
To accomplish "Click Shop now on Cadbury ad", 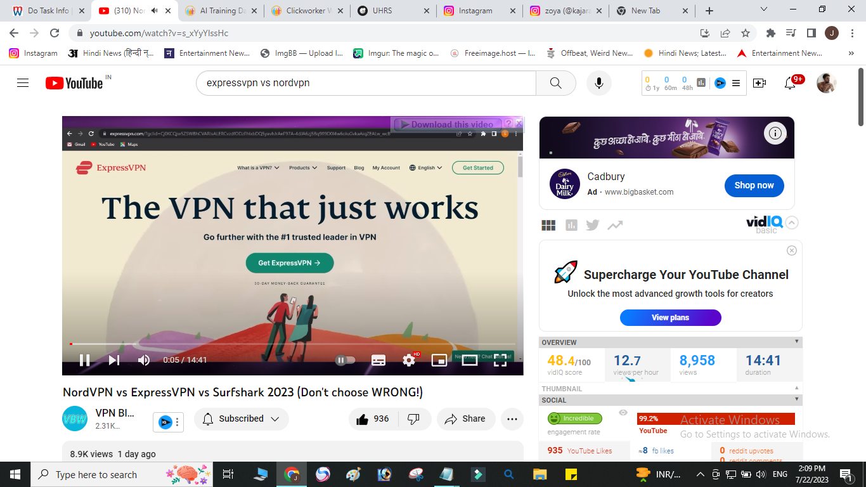I will (x=754, y=186).
